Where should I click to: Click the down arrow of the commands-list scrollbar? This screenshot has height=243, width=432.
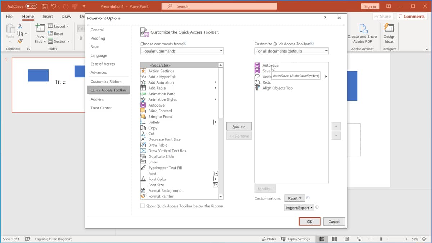click(x=221, y=197)
